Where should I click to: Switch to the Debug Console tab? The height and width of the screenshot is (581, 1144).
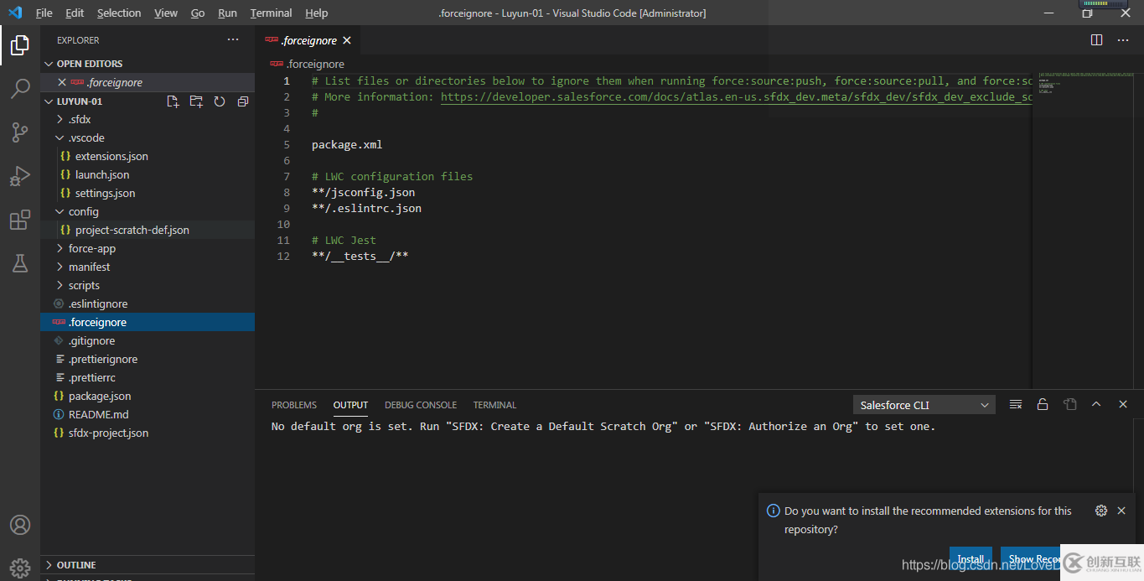(420, 404)
